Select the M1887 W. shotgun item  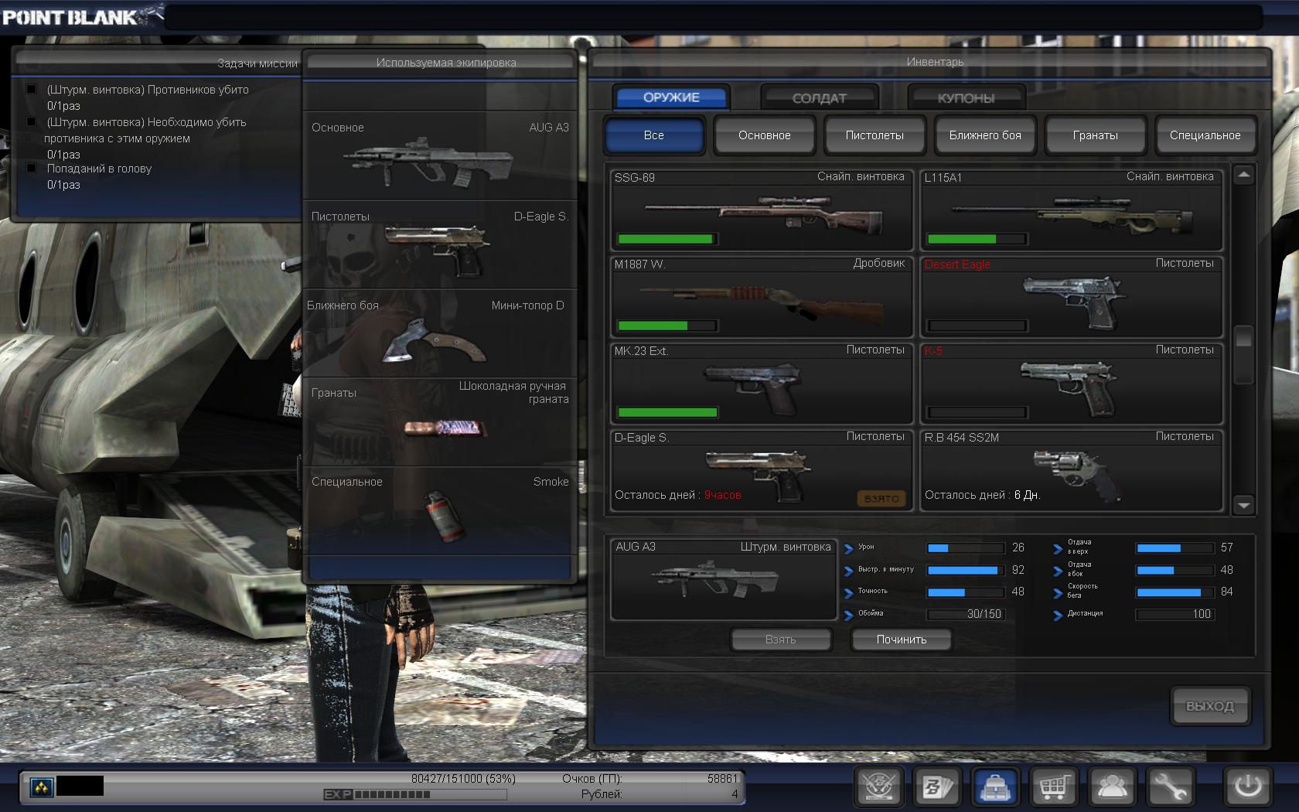[x=762, y=297]
